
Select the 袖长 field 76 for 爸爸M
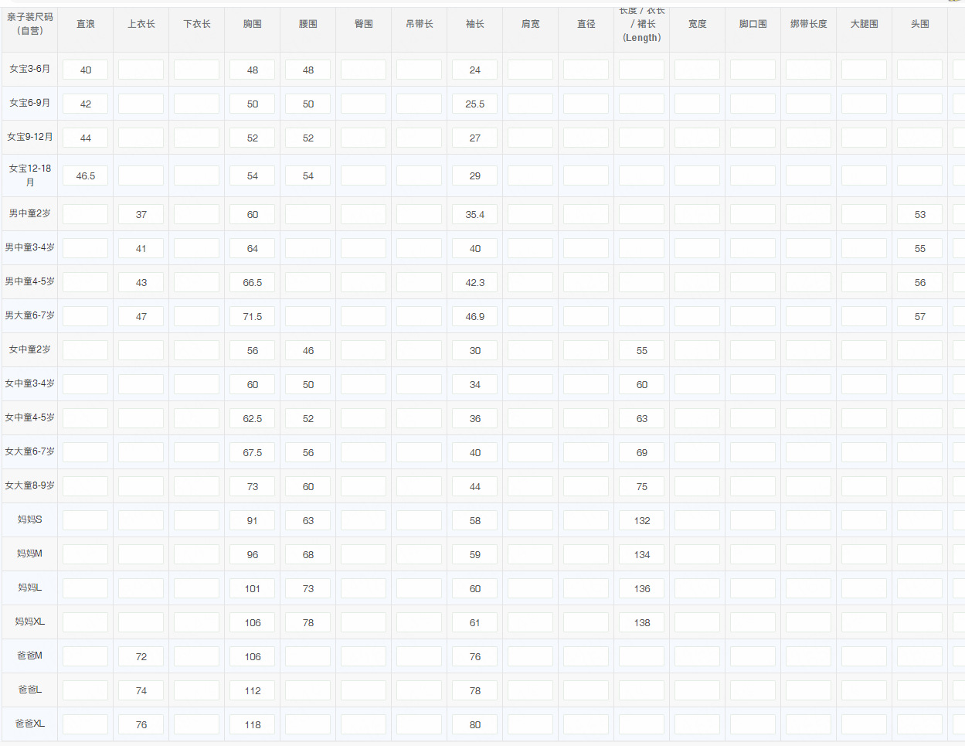(x=474, y=656)
